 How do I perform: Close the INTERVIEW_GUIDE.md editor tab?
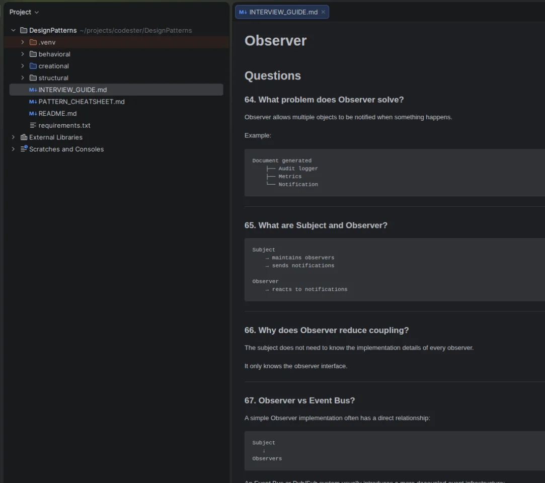pos(323,12)
